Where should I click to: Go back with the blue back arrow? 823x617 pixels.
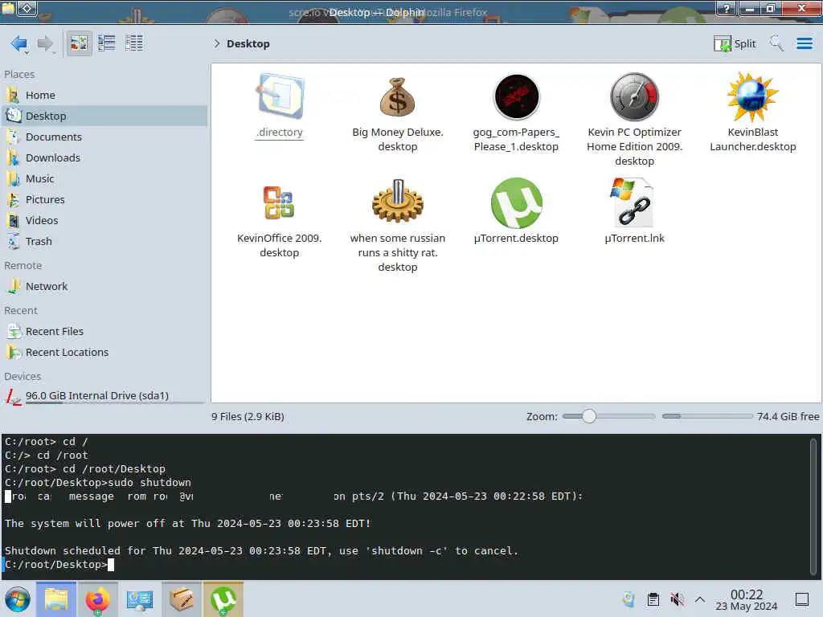19,43
